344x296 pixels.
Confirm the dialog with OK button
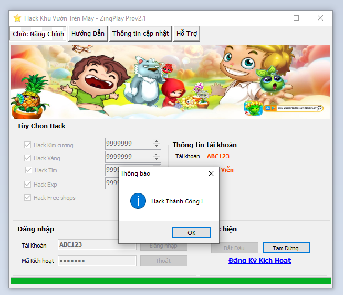(191, 233)
